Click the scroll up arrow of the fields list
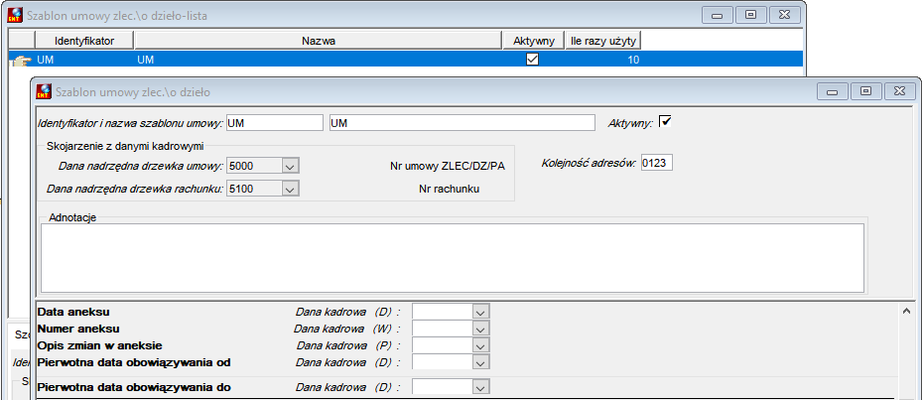 point(906,310)
